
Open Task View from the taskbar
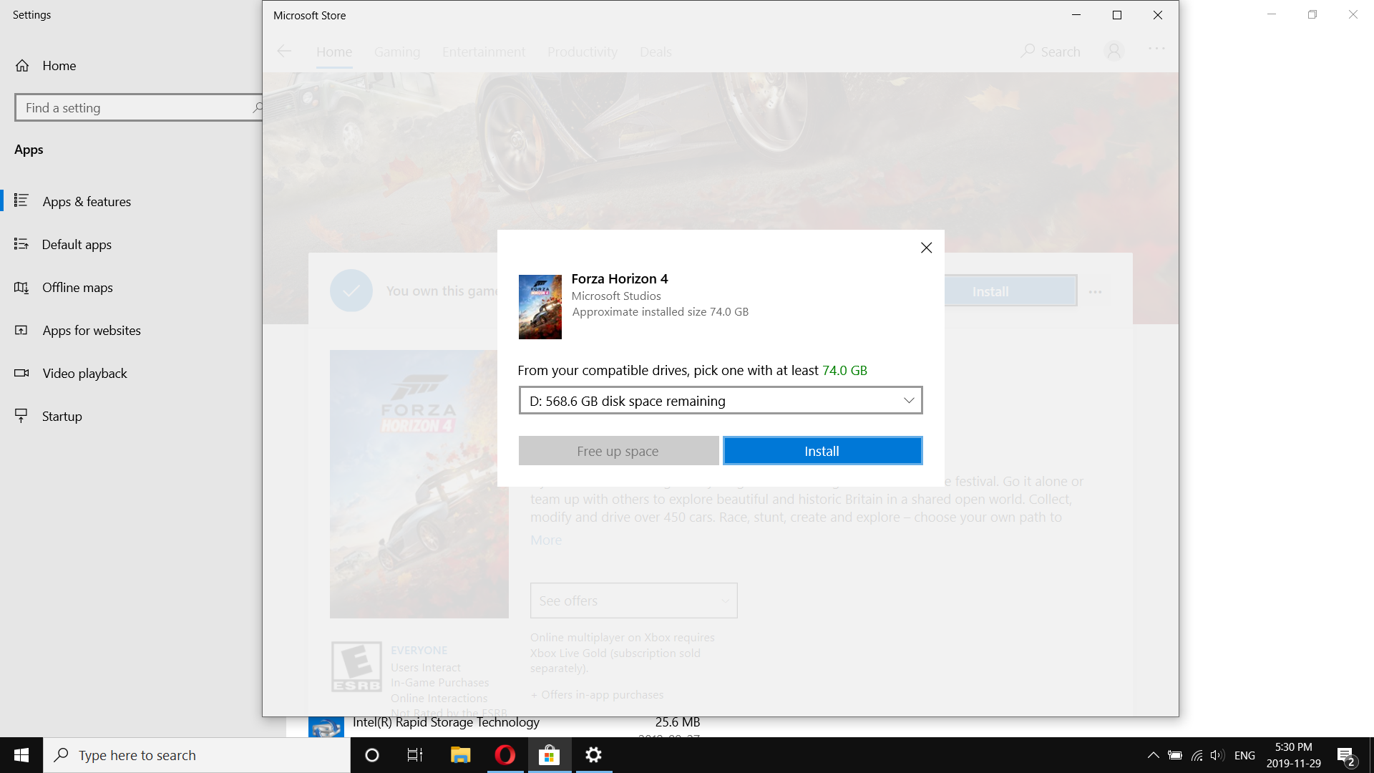(x=415, y=755)
